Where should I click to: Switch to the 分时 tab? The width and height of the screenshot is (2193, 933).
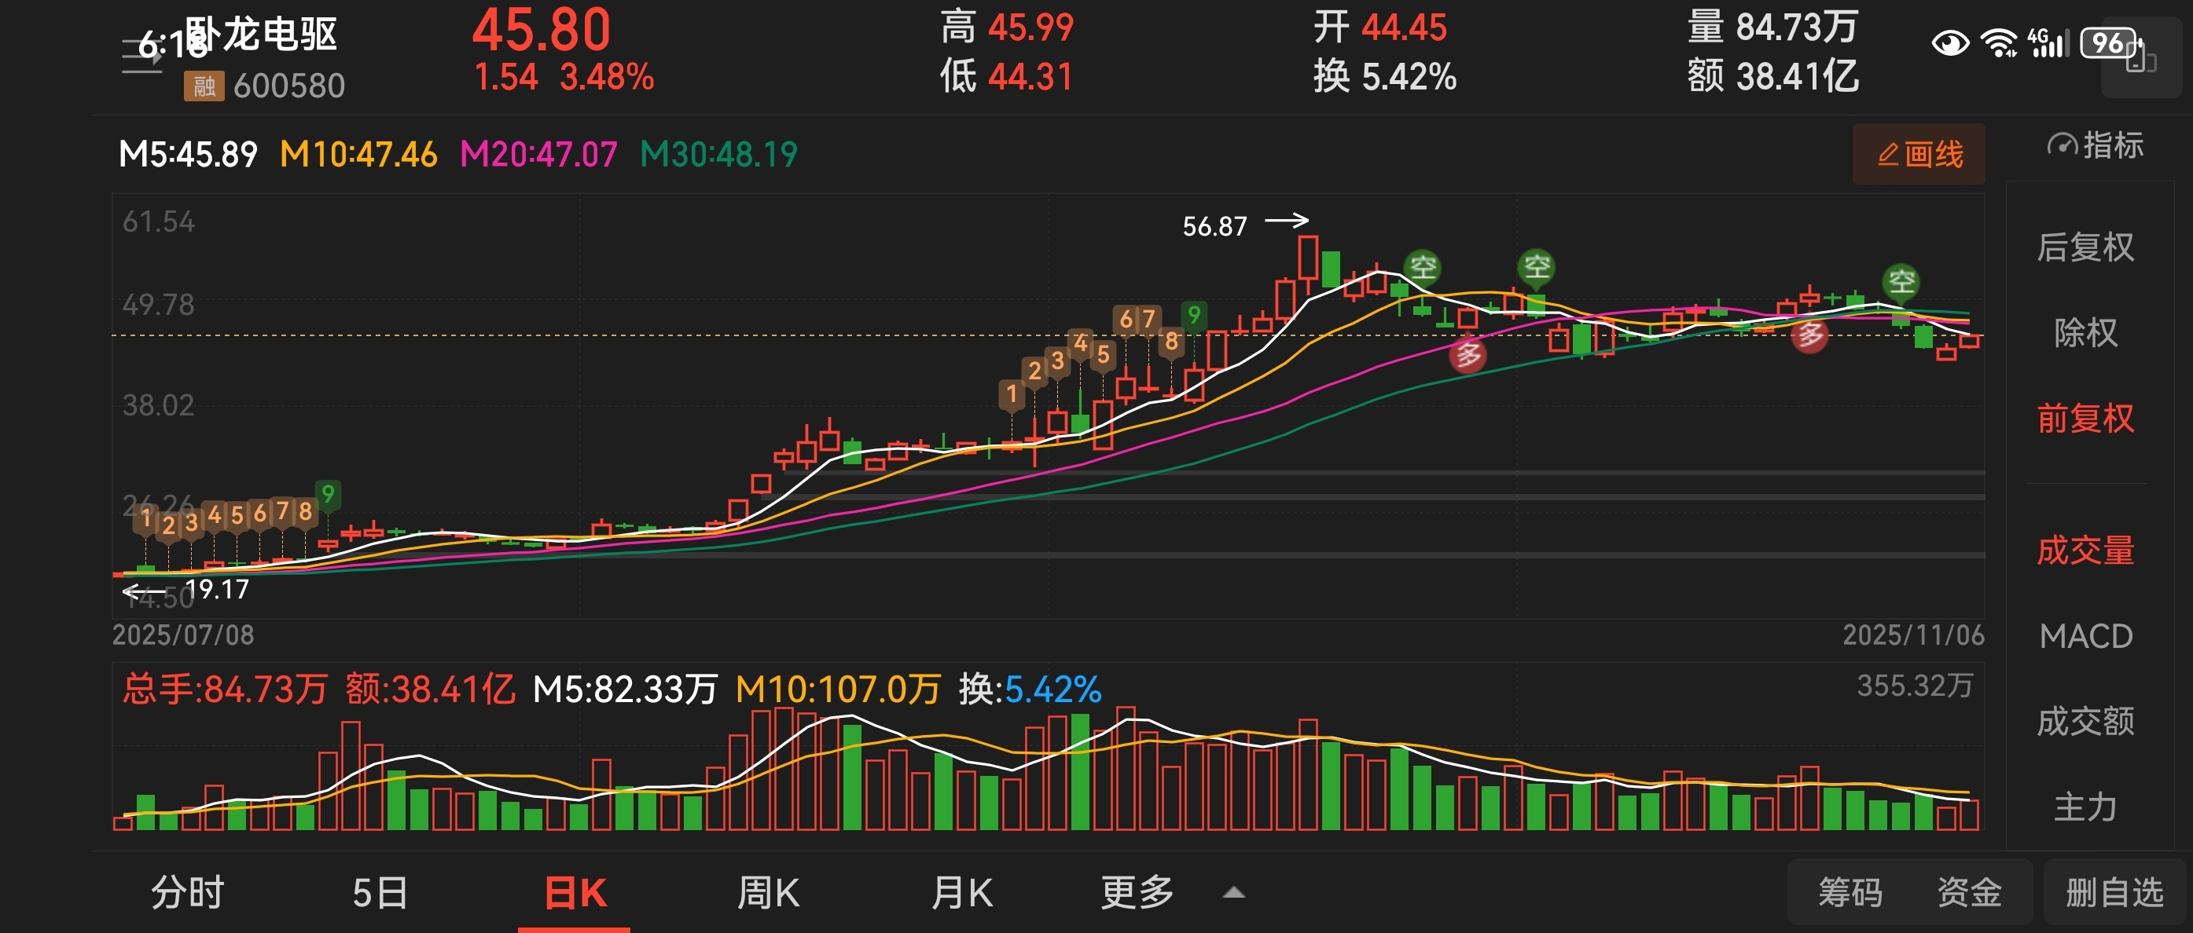coord(187,893)
